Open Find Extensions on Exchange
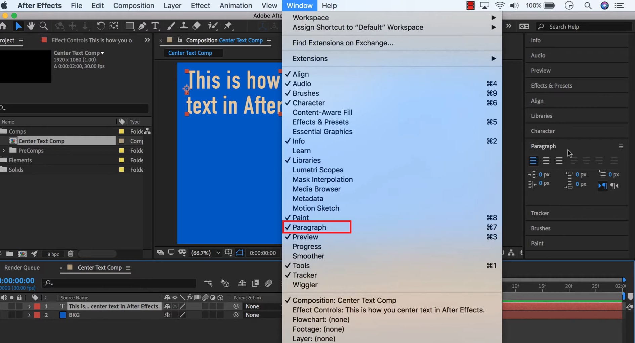Image resolution: width=635 pixels, height=343 pixels. click(x=342, y=43)
